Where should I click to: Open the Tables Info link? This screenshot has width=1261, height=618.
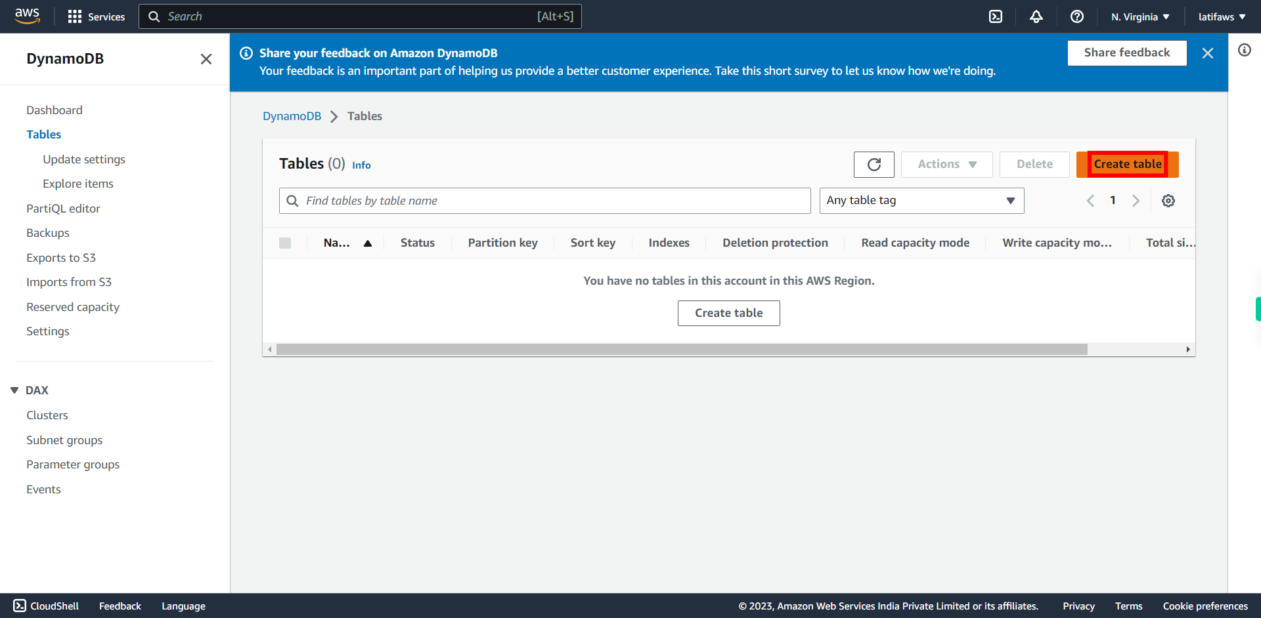pos(361,165)
